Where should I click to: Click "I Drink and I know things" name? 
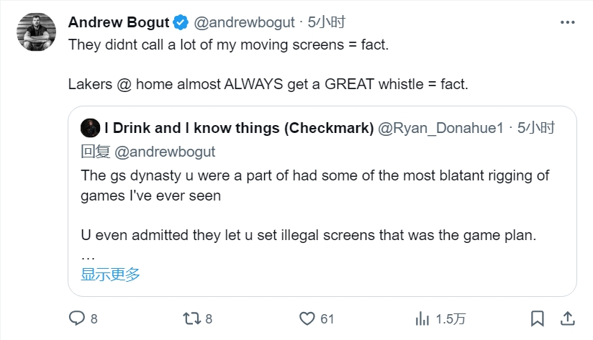pos(238,128)
